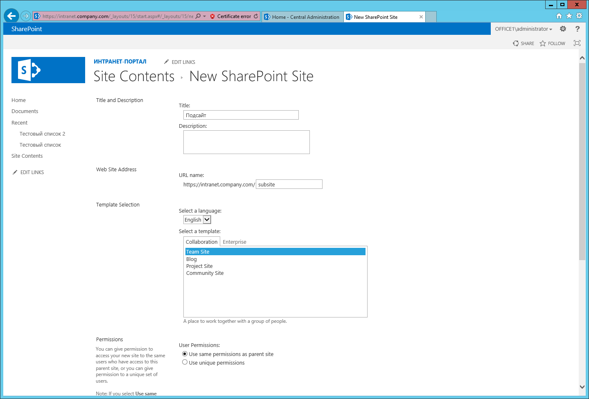The height and width of the screenshot is (399, 589).
Task: Open browser Favorites star icon
Action: pos(569,16)
